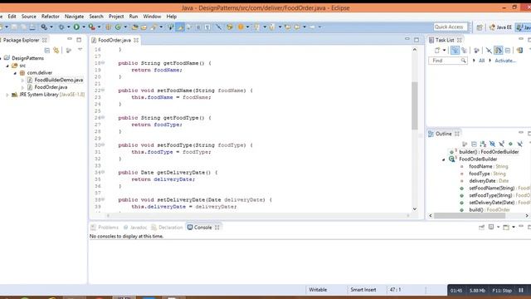Viewport: 531px width, 299px height.
Task: Click the Outline horizontal scrollbar thumb
Action: tap(470, 216)
